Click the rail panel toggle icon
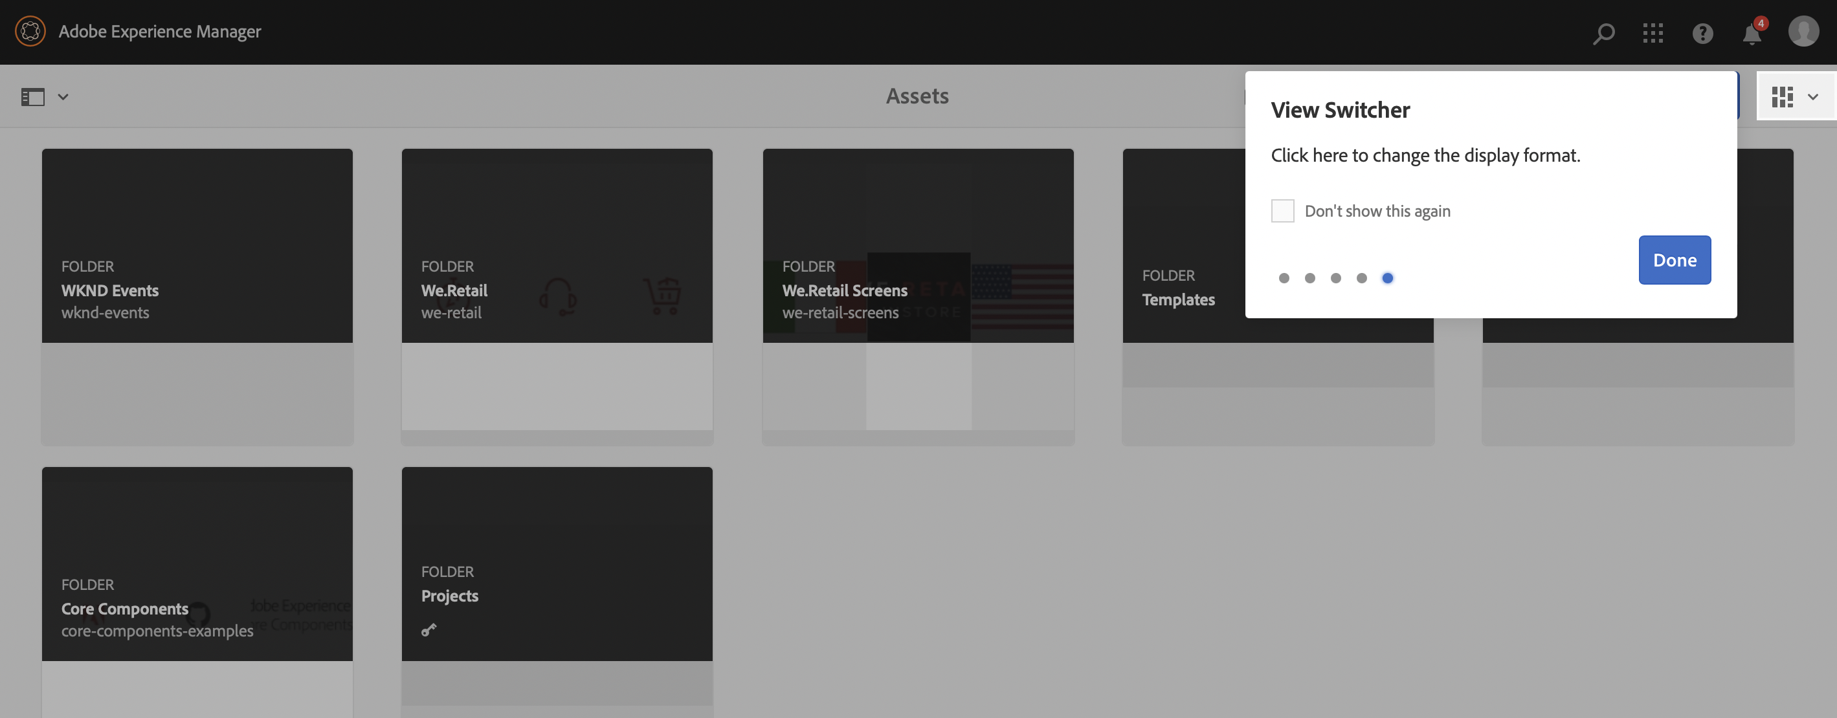Image resolution: width=1837 pixels, height=718 pixels. coord(33,96)
